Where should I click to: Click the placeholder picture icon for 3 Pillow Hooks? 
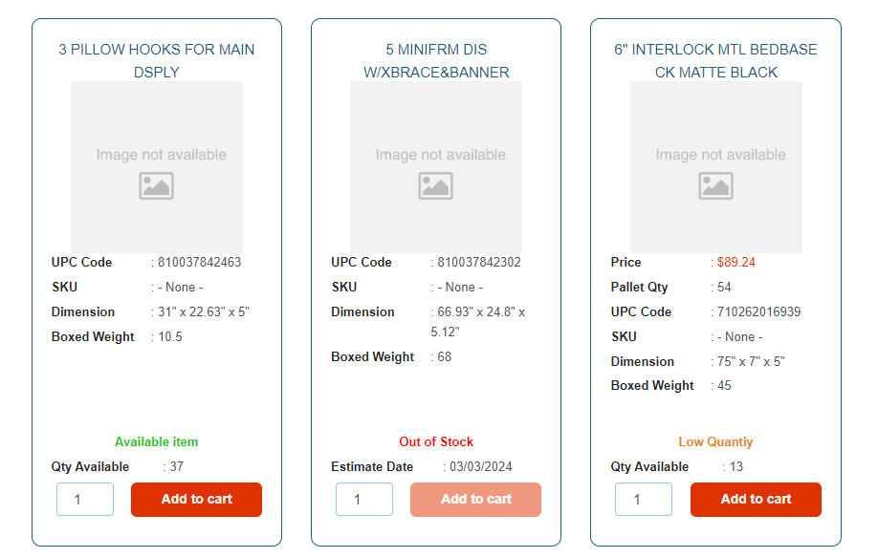156,185
